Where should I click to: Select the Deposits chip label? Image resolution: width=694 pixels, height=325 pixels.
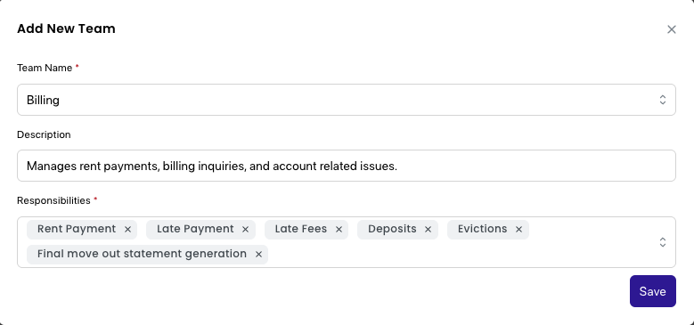click(x=392, y=229)
